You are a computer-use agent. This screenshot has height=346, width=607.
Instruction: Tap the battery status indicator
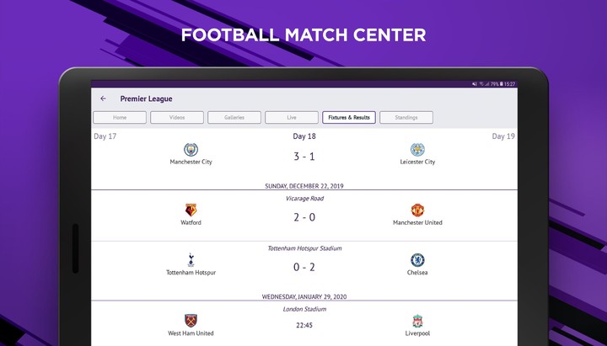pyautogui.click(x=502, y=84)
